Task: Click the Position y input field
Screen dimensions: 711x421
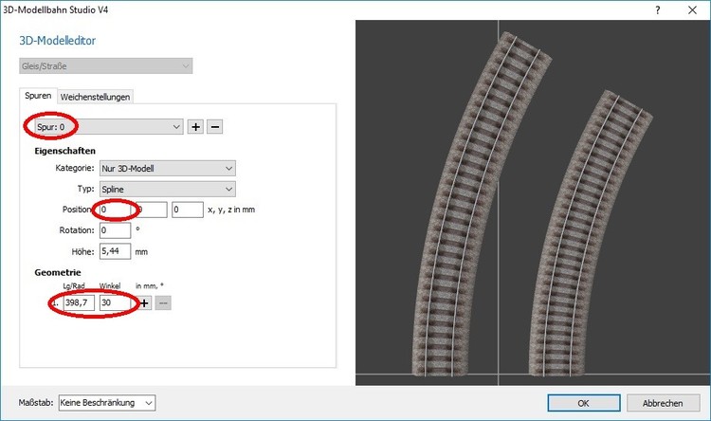Action: coord(152,210)
